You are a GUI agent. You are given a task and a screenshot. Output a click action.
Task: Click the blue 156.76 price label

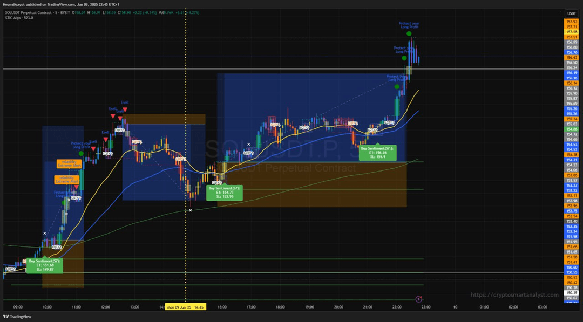click(x=572, y=52)
